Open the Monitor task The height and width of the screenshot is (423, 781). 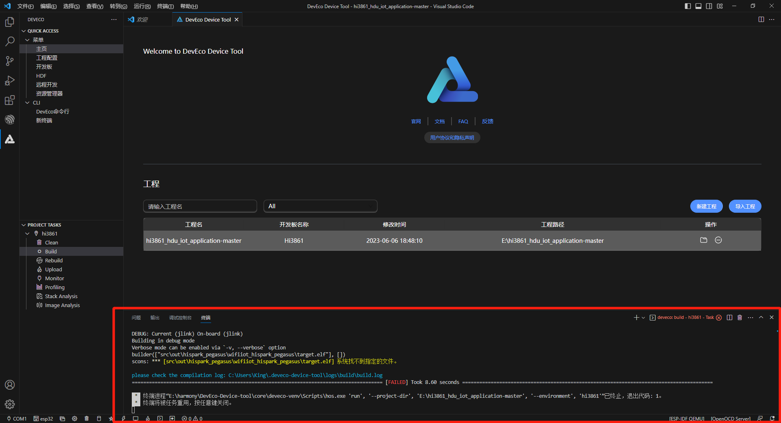coord(54,278)
